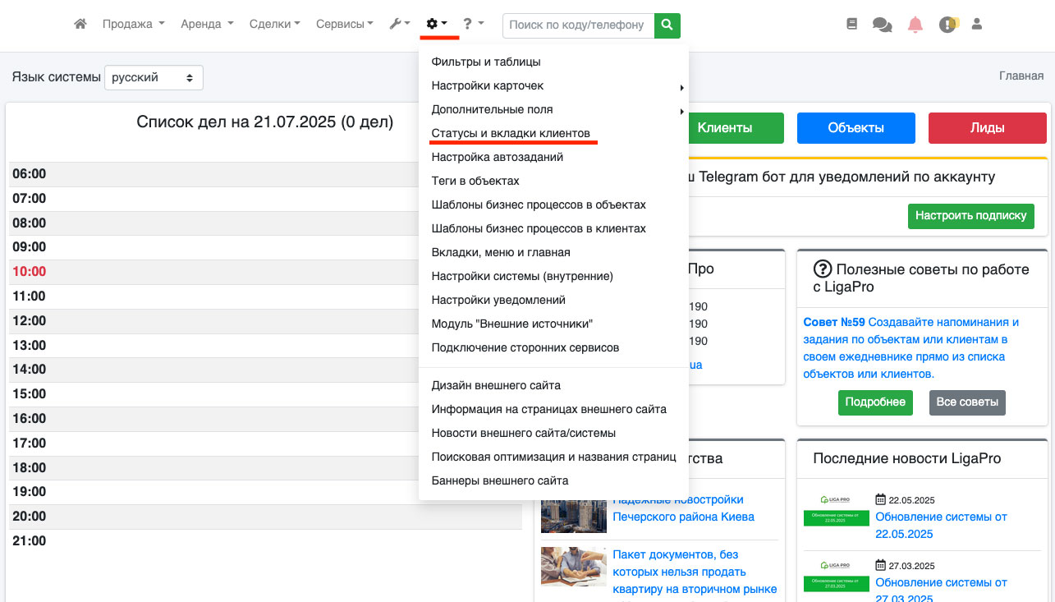Image resolution: width=1055 pixels, height=602 pixels.
Task: Select Статусы и вкладки клиентов
Action: pos(511,133)
